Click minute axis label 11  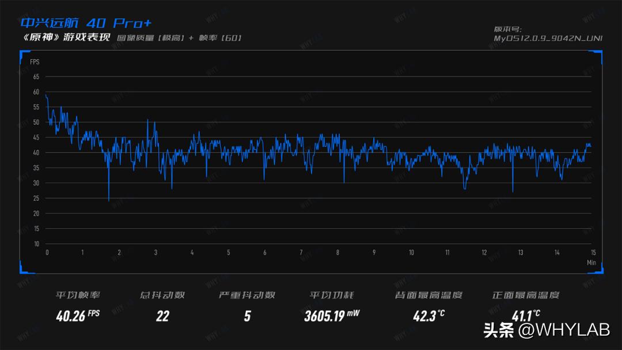tap(447, 253)
